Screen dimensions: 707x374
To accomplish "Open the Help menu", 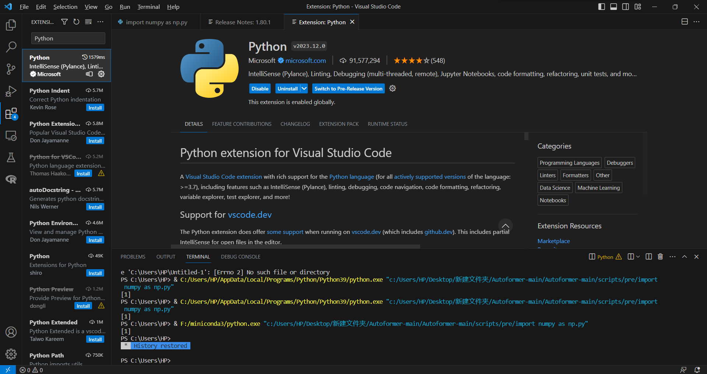I will (173, 7).
